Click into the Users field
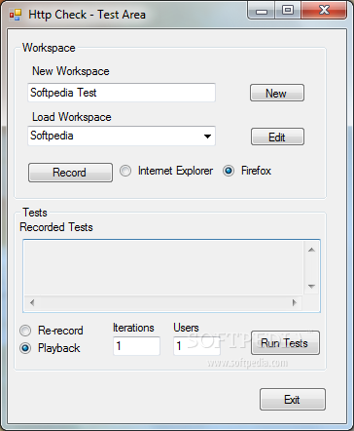 coord(196,346)
